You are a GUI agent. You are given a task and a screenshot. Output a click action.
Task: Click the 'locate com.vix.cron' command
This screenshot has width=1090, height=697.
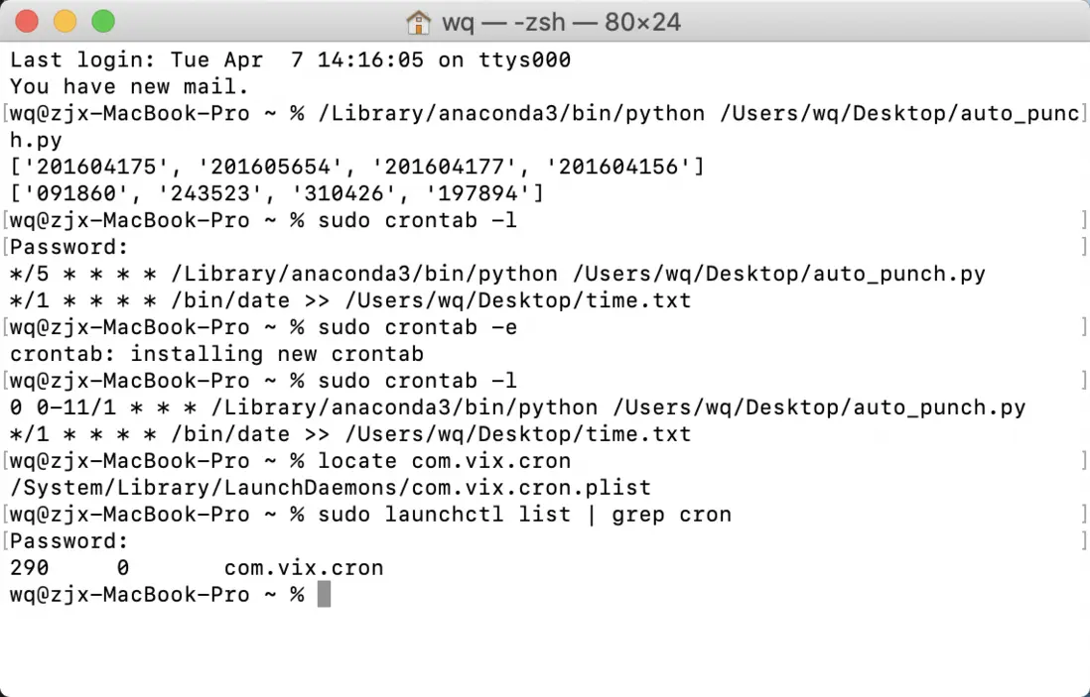444,461
